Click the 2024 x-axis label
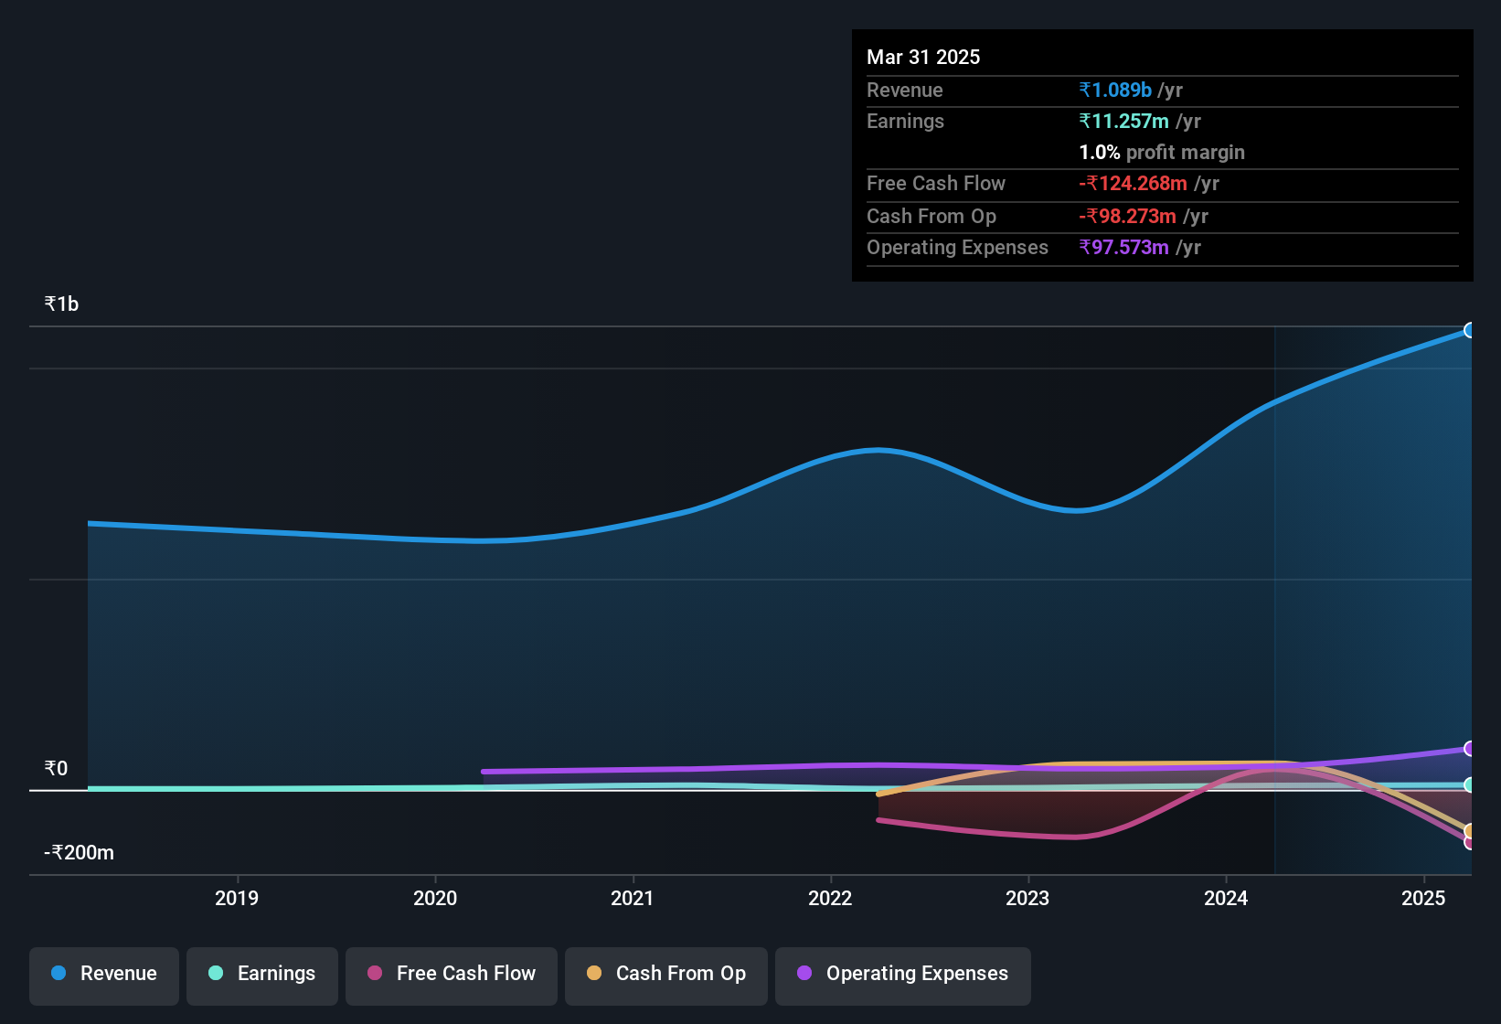1501x1024 pixels. point(1226,898)
